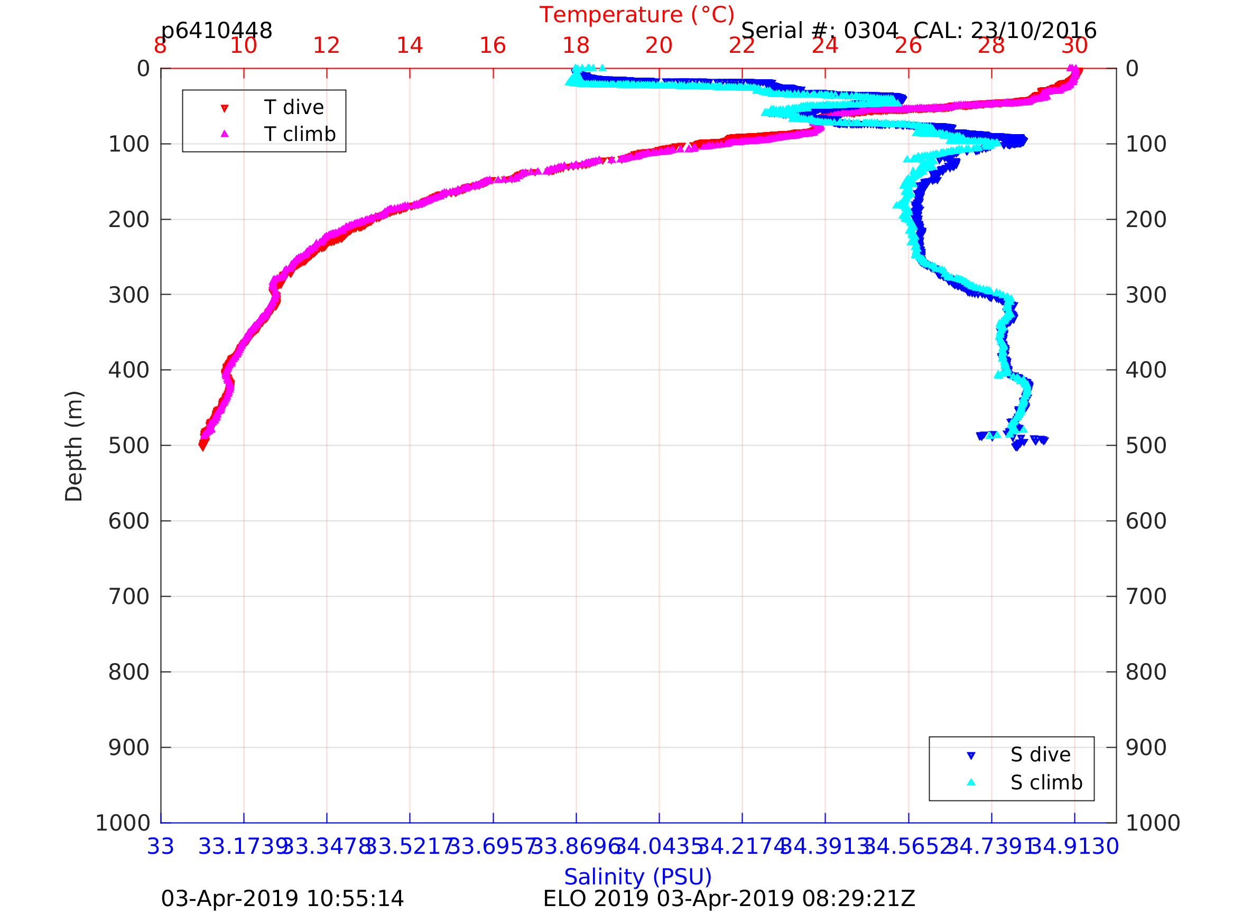This screenshot has height=924, width=1233.
Task: Click the temperature tick label '16'
Action: point(493,45)
